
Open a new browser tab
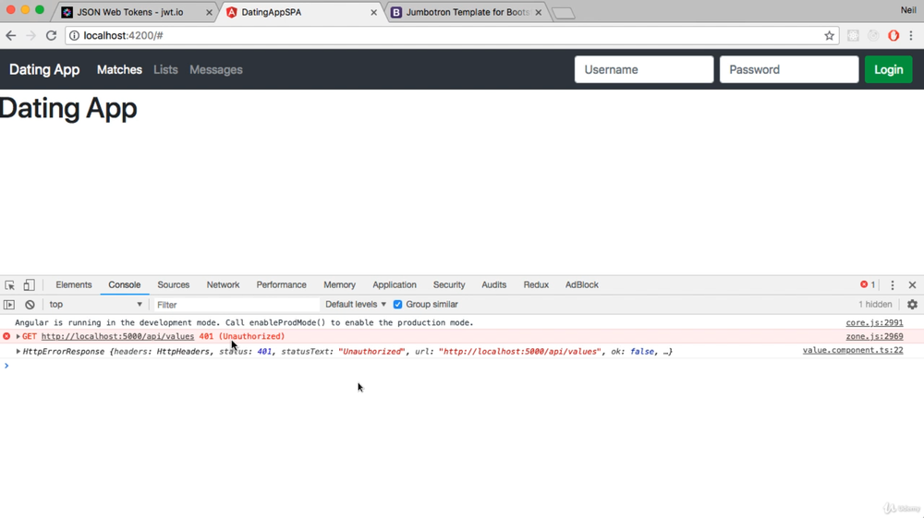click(x=563, y=13)
